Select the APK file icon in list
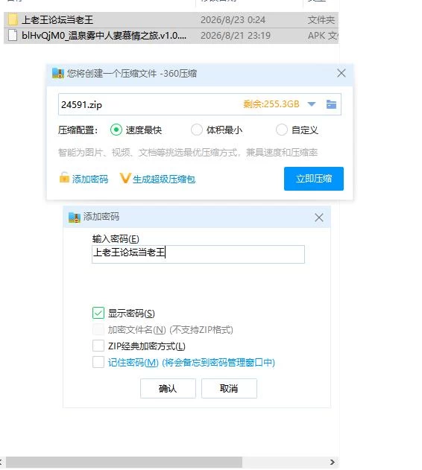422x470 pixels. pyautogui.click(x=13, y=35)
